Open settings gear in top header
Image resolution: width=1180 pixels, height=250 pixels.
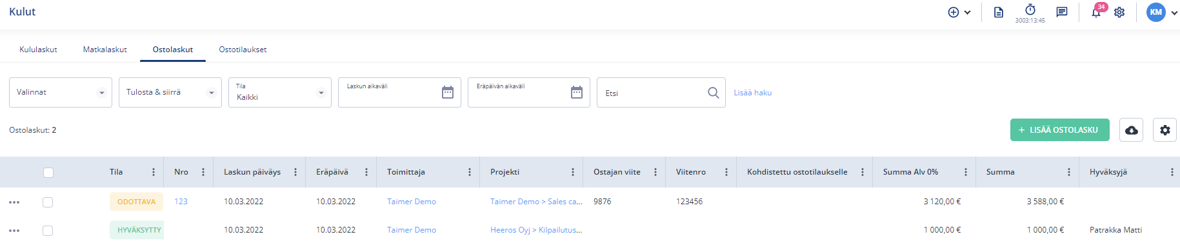pos(1119,12)
